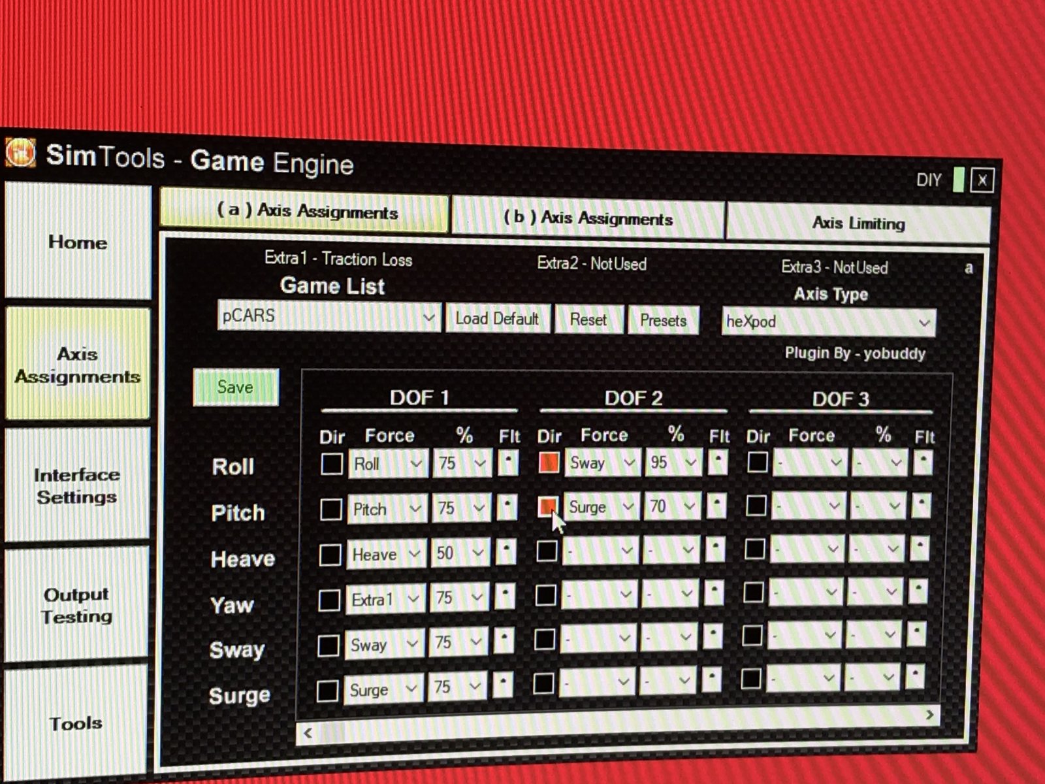Click DOF 2 Flt button in Sway row
This screenshot has width=1045, height=784.
click(x=713, y=636)
